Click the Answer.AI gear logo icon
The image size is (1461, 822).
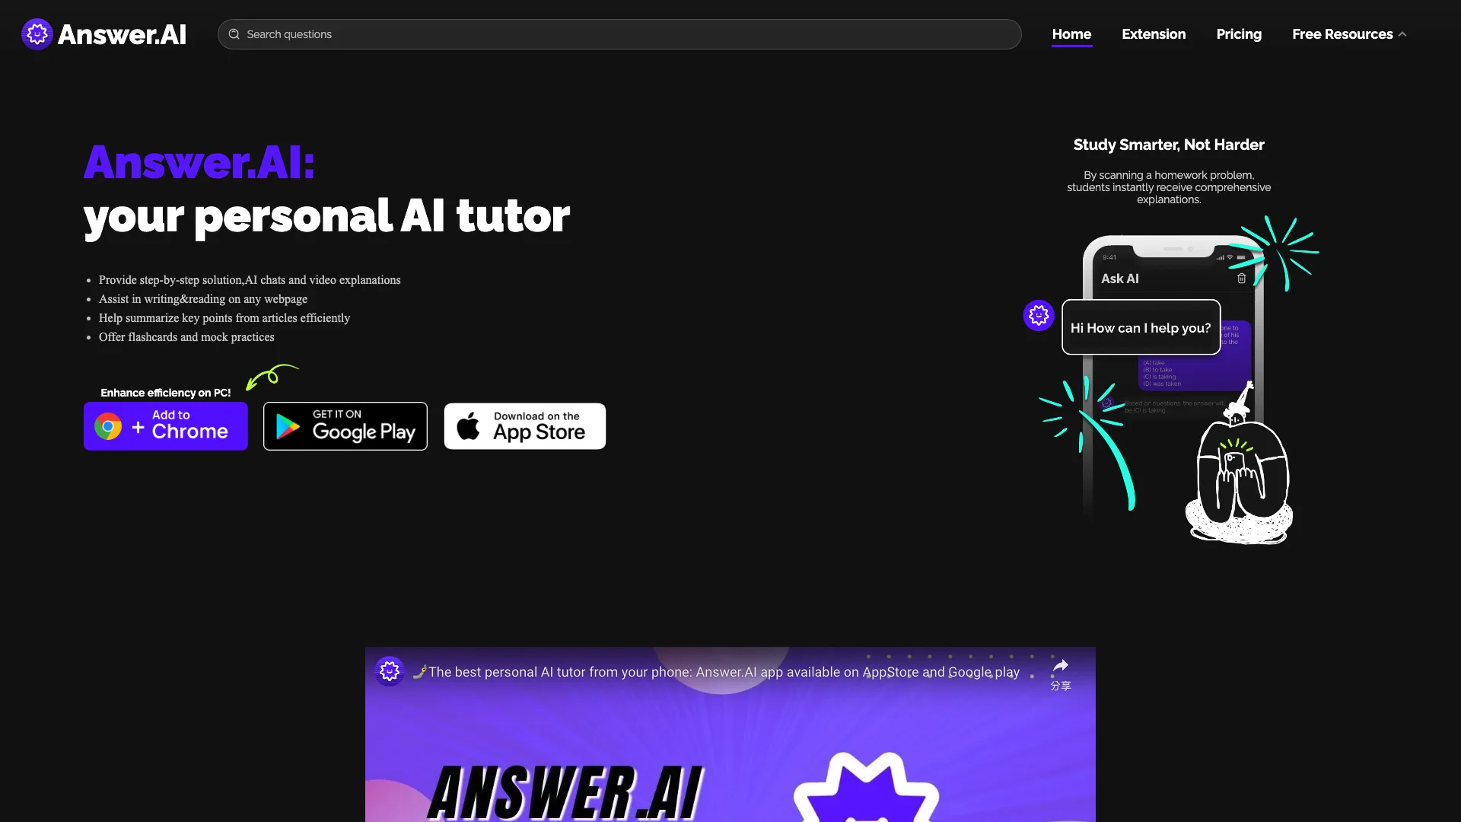[35, 33]
